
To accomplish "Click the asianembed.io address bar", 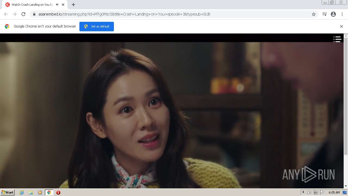I will (x=174, y=14).
